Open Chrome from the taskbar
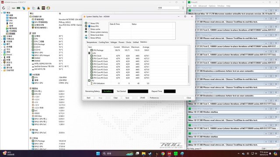280x157 pixels. tap(163, 154)
